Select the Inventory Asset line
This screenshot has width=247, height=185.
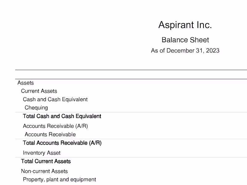41,153
